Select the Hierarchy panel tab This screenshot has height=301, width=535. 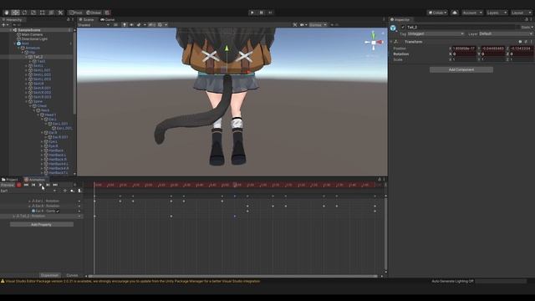click(x=13, y=20)
